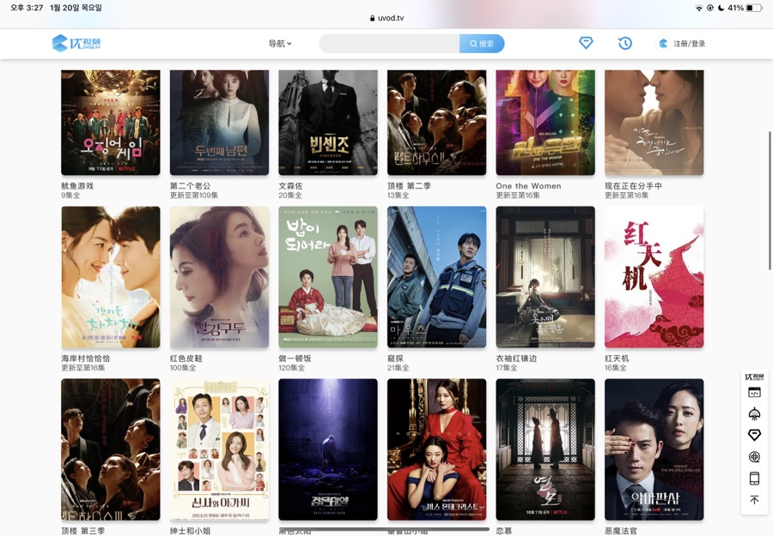773x536 pixels.
Task: Click the diamond icon in floating sidebar
Action: point(754,435)
